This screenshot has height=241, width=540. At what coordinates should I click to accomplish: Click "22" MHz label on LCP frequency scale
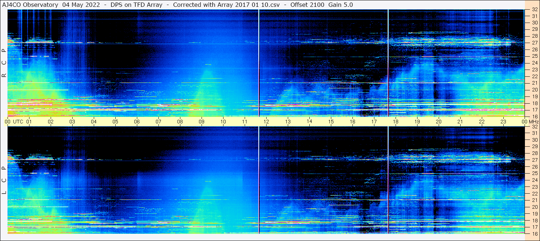pos(534,194)
